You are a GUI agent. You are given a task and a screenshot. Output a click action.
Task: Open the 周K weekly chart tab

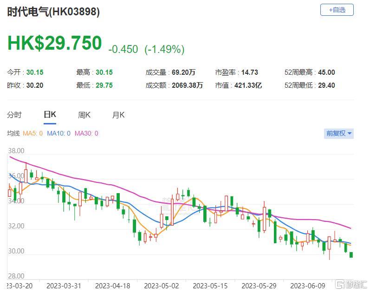(x=84, y=115)
